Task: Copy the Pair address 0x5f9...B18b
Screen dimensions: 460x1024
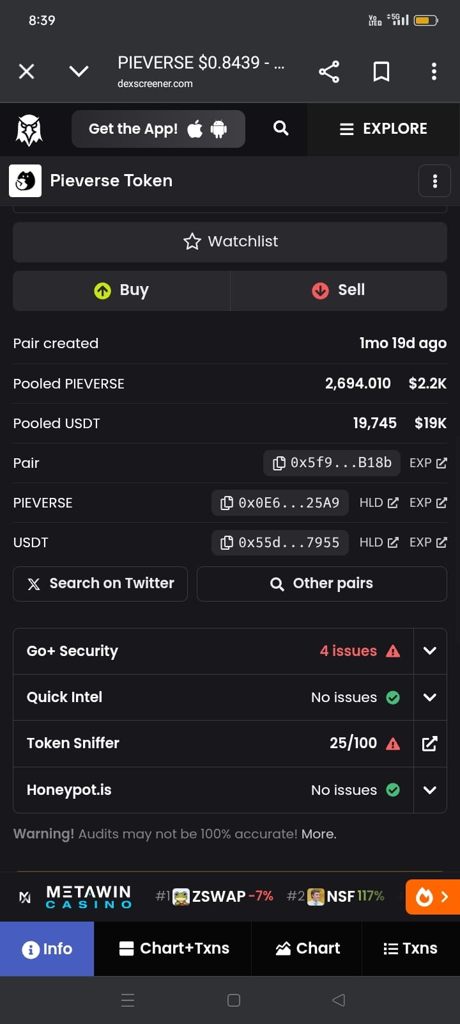Action: [332, 463]
